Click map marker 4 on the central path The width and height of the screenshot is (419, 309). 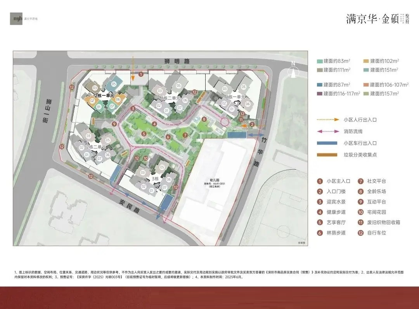[154, 124]
